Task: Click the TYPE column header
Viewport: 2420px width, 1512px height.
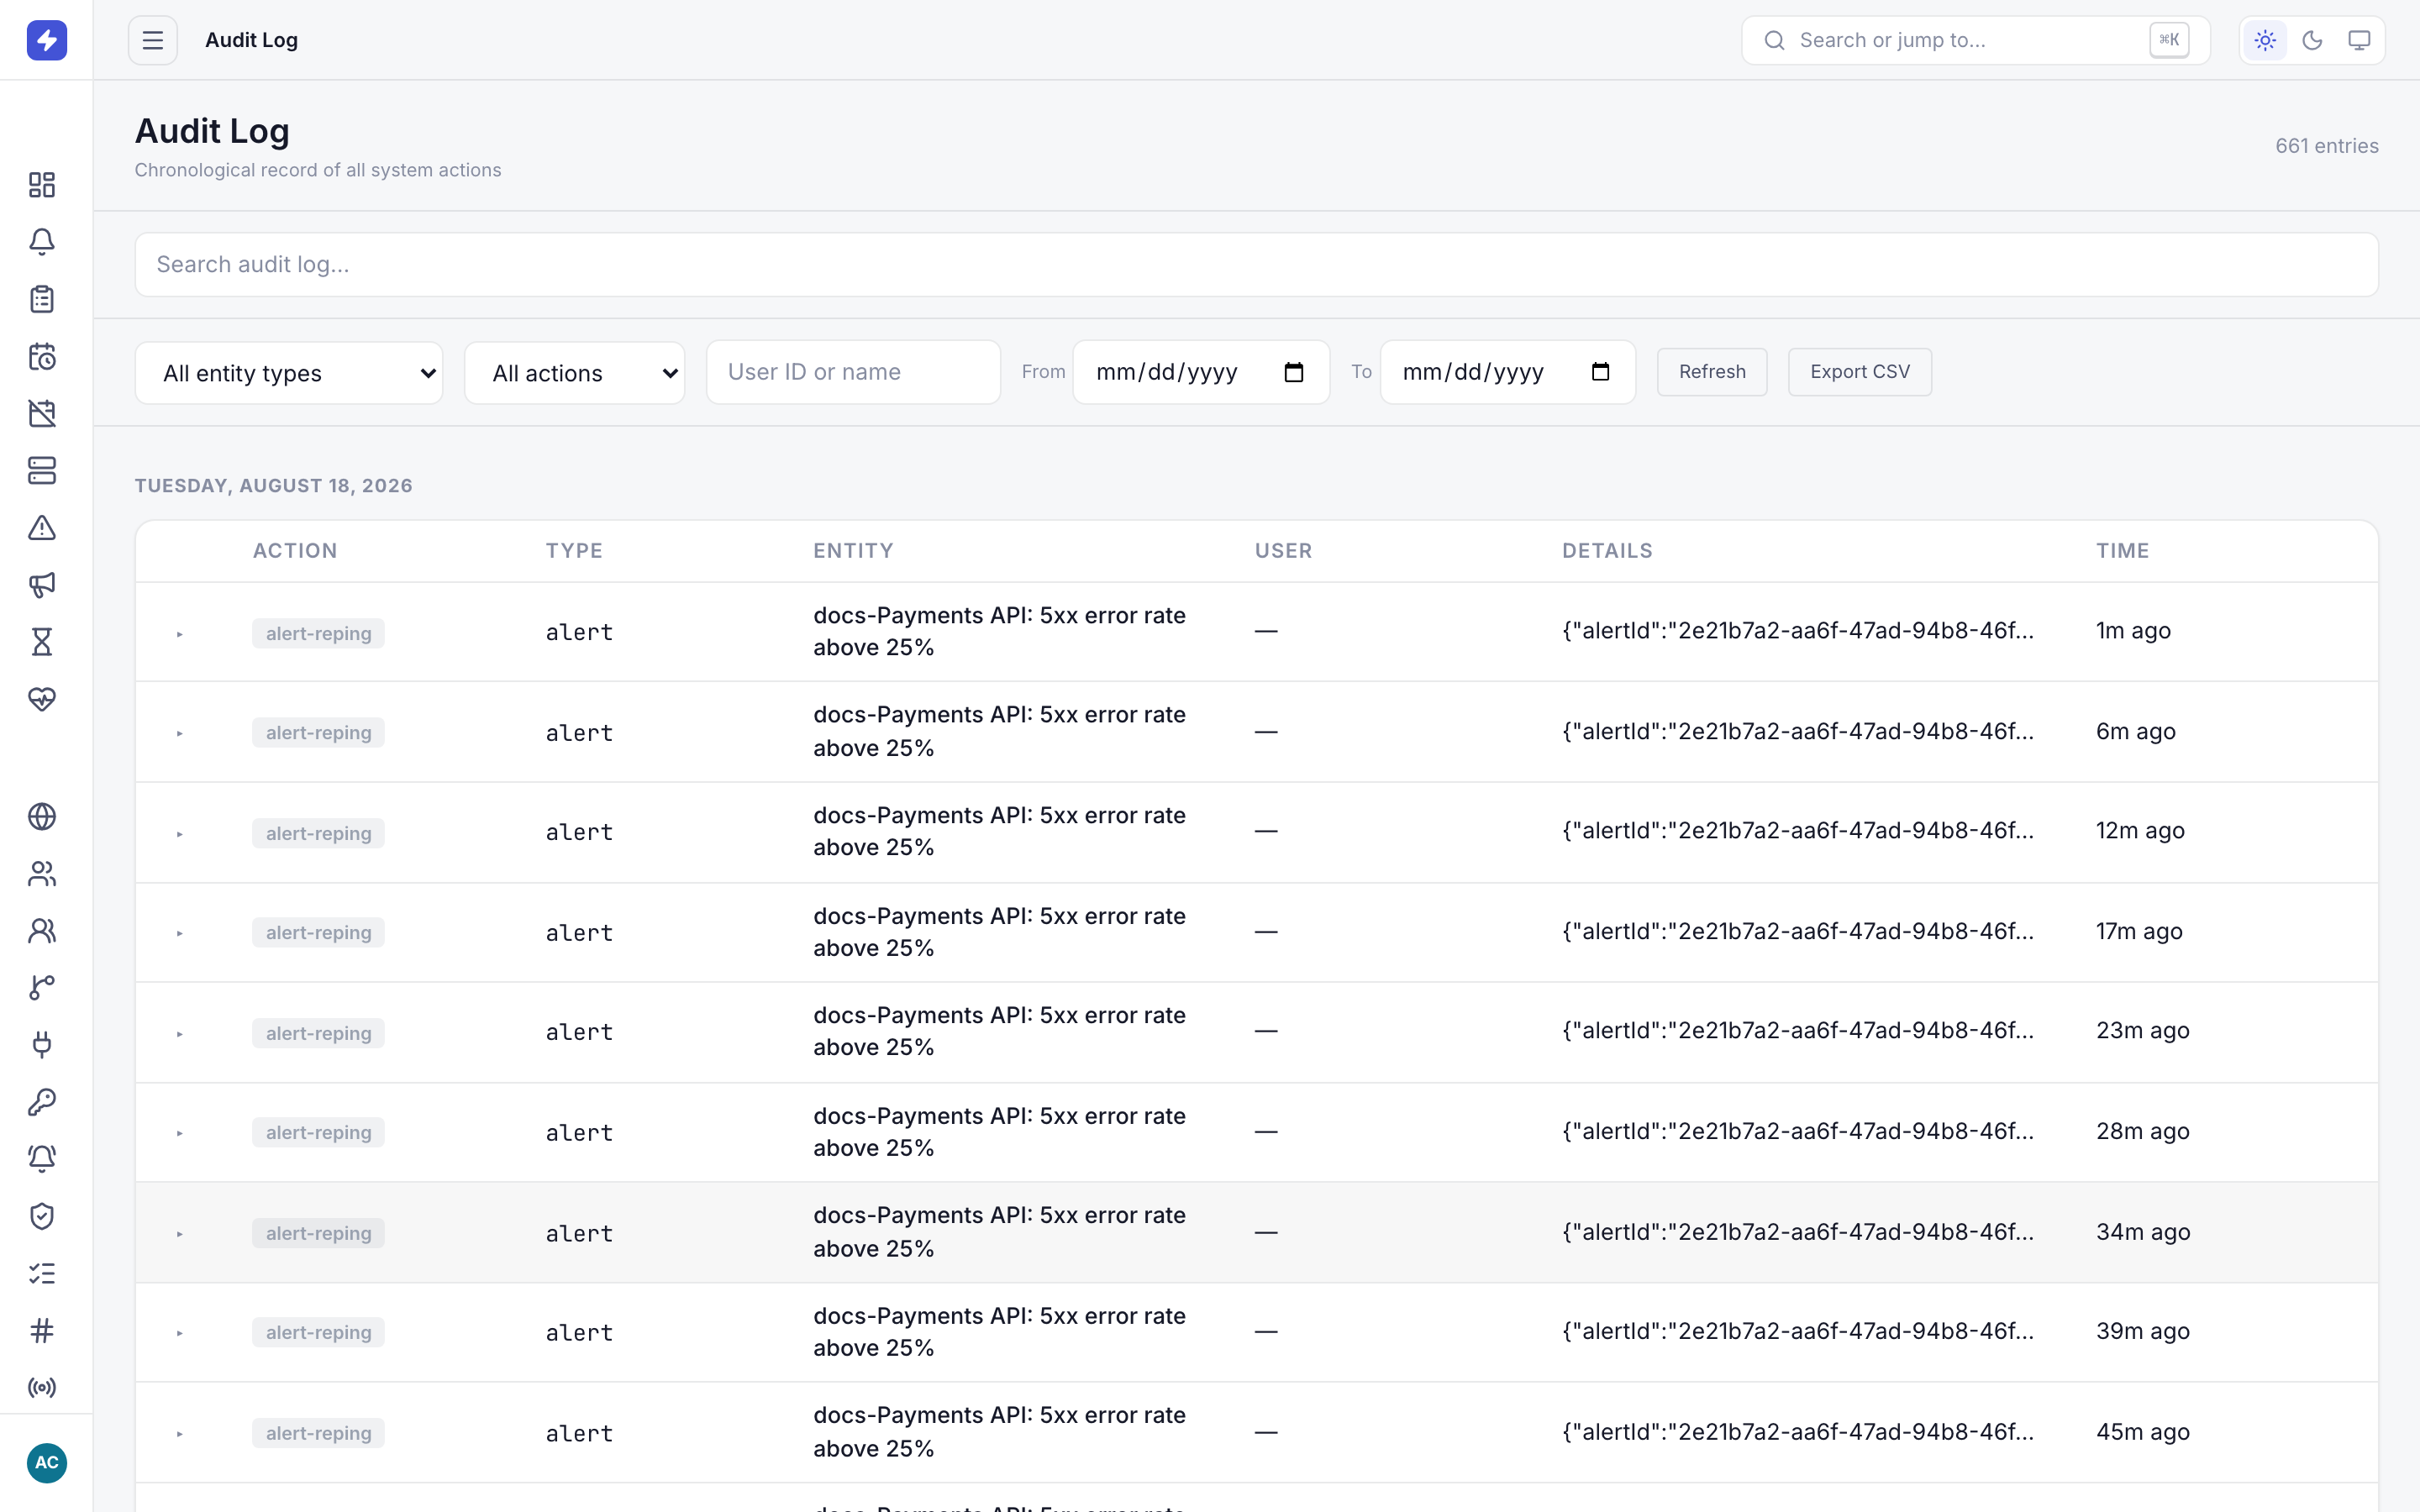Action: point(574,551)
